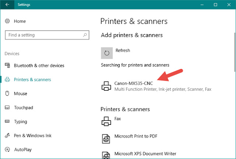This screenshot has width=236, height=159.
Task: Click the Printers & scanners page heading
Action: tap(134, 21)
